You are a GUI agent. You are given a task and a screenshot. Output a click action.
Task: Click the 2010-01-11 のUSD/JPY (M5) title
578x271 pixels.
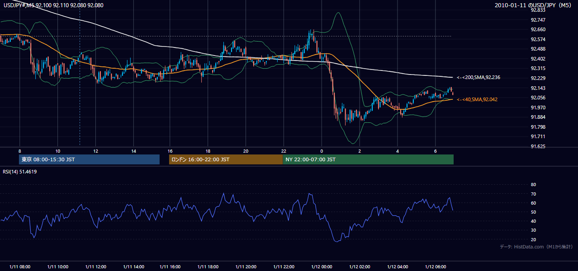[x=534, y=5]
